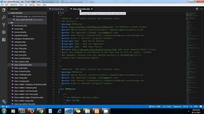Image resolution: width=204 pixels, height=114 pixels.
Task: Open XAMPP from the taskbar
Action: coord(97,111)
